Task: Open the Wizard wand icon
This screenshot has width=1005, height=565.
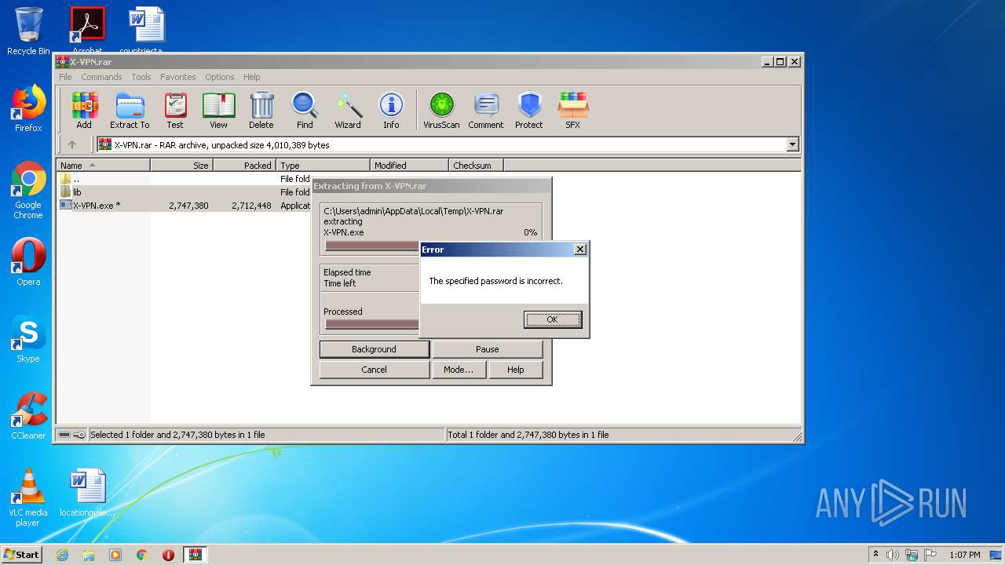Action: (x=348, y=111)
